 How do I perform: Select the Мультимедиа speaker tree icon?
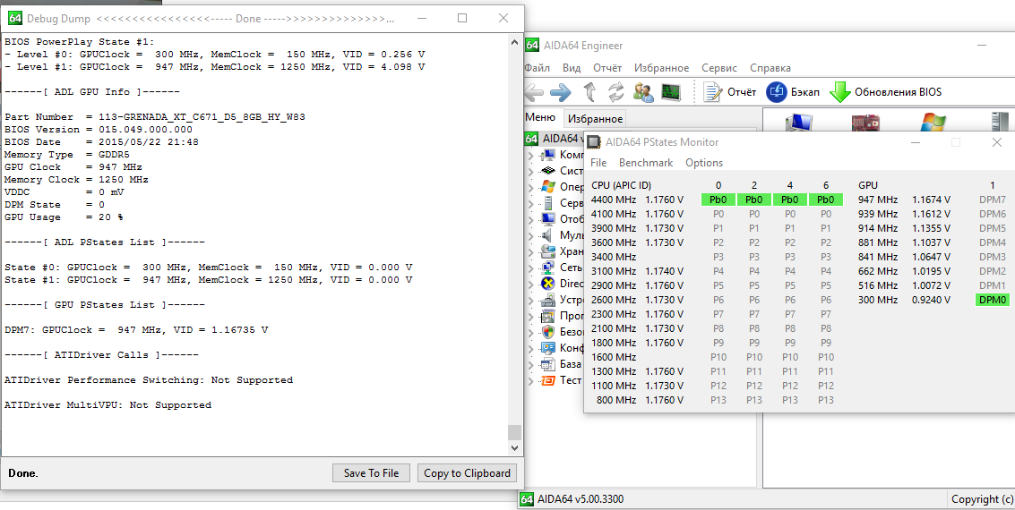(548, 235)
